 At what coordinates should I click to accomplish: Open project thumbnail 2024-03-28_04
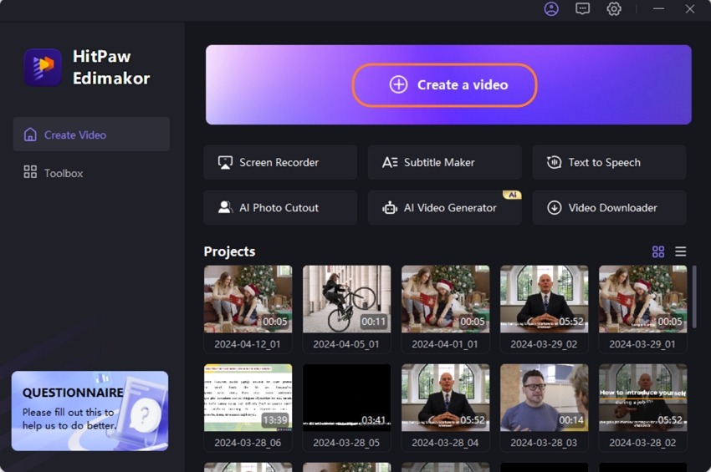tap(445, 398)
